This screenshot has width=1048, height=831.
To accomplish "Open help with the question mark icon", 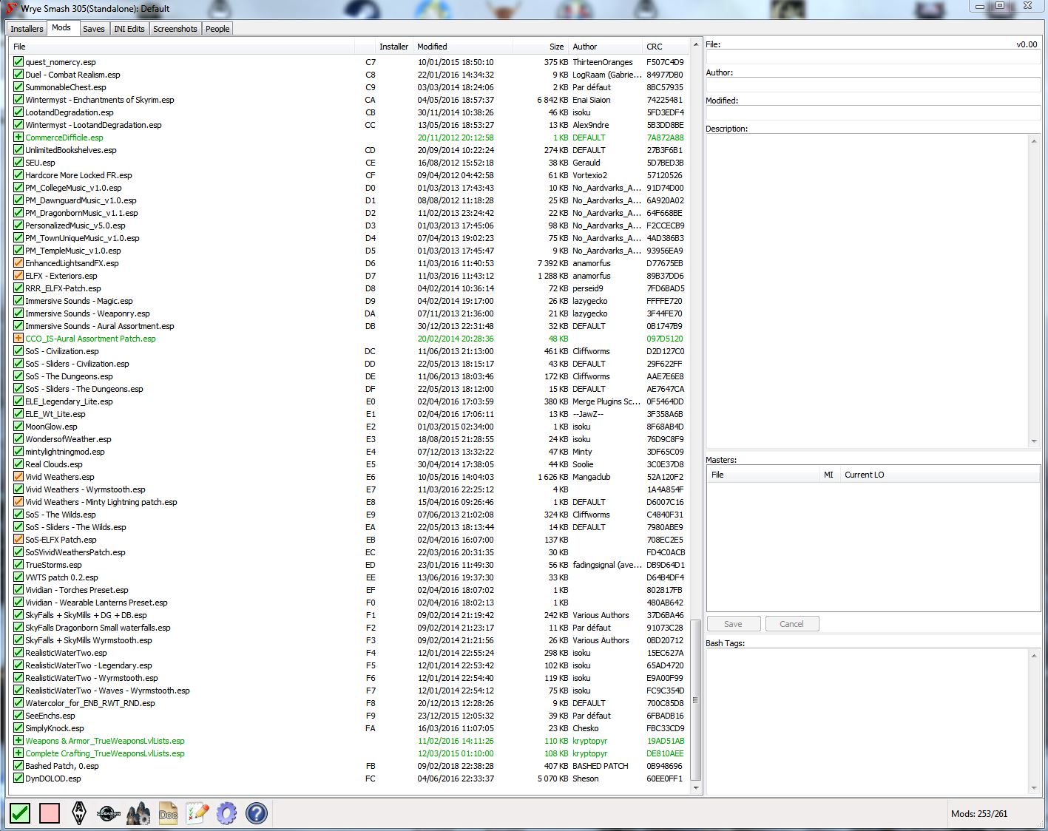I will 256,813.
